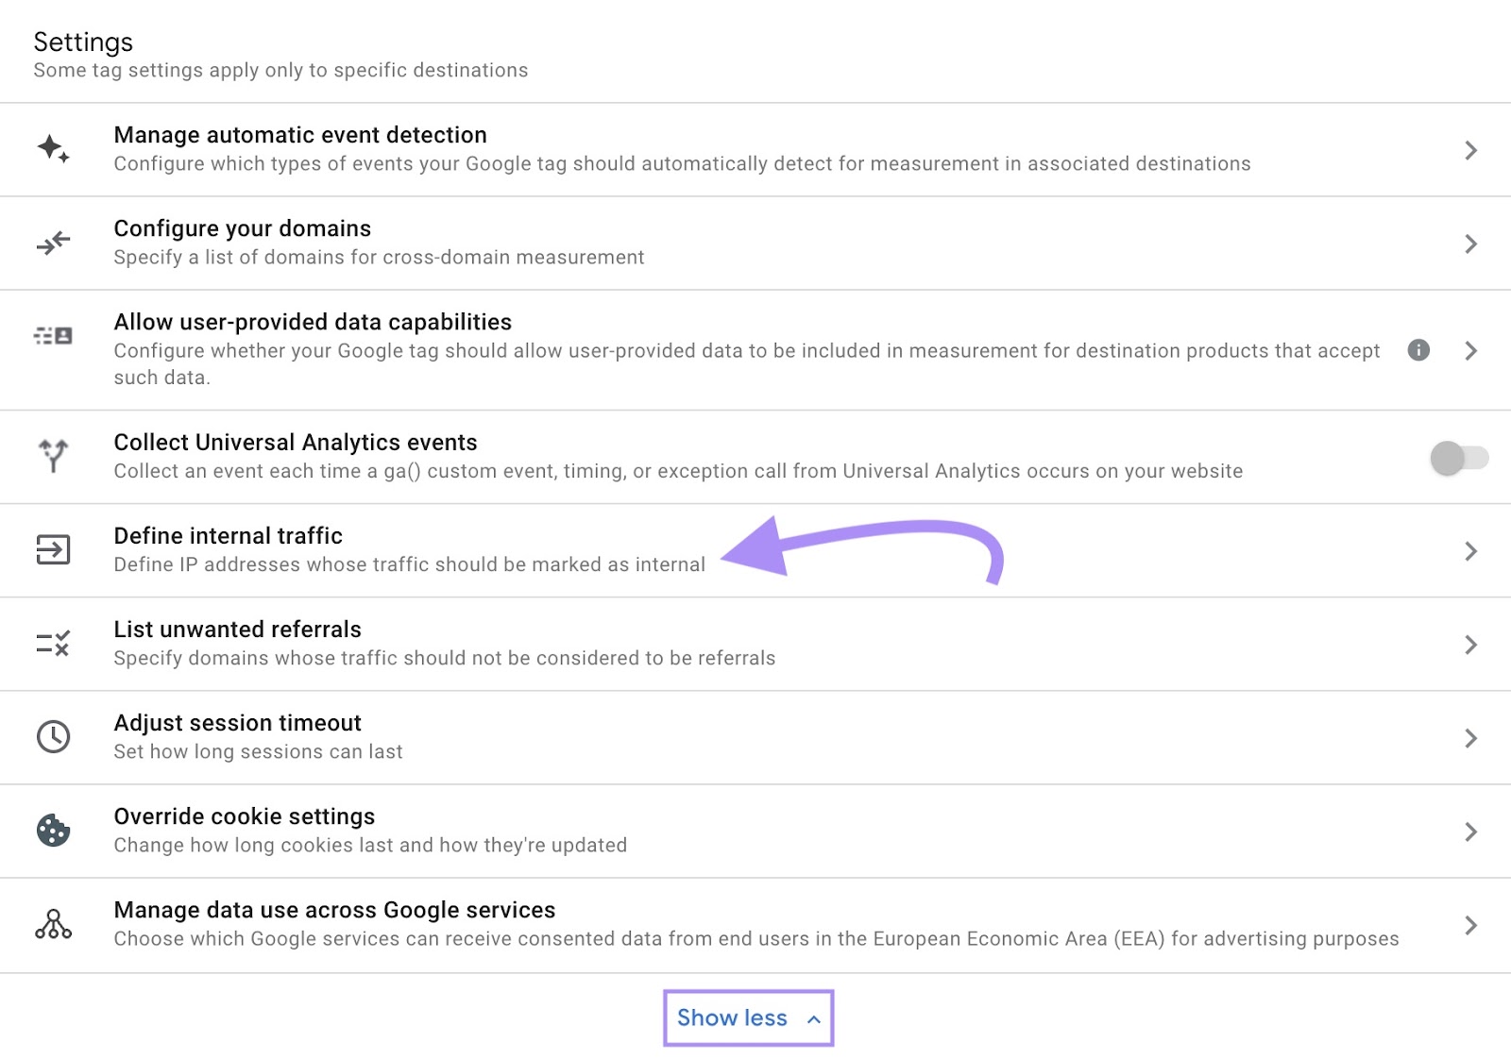Click the network nodes icon for Manage data use
This screenshot has height=1059, width=1511.
[x=52, y=924]
